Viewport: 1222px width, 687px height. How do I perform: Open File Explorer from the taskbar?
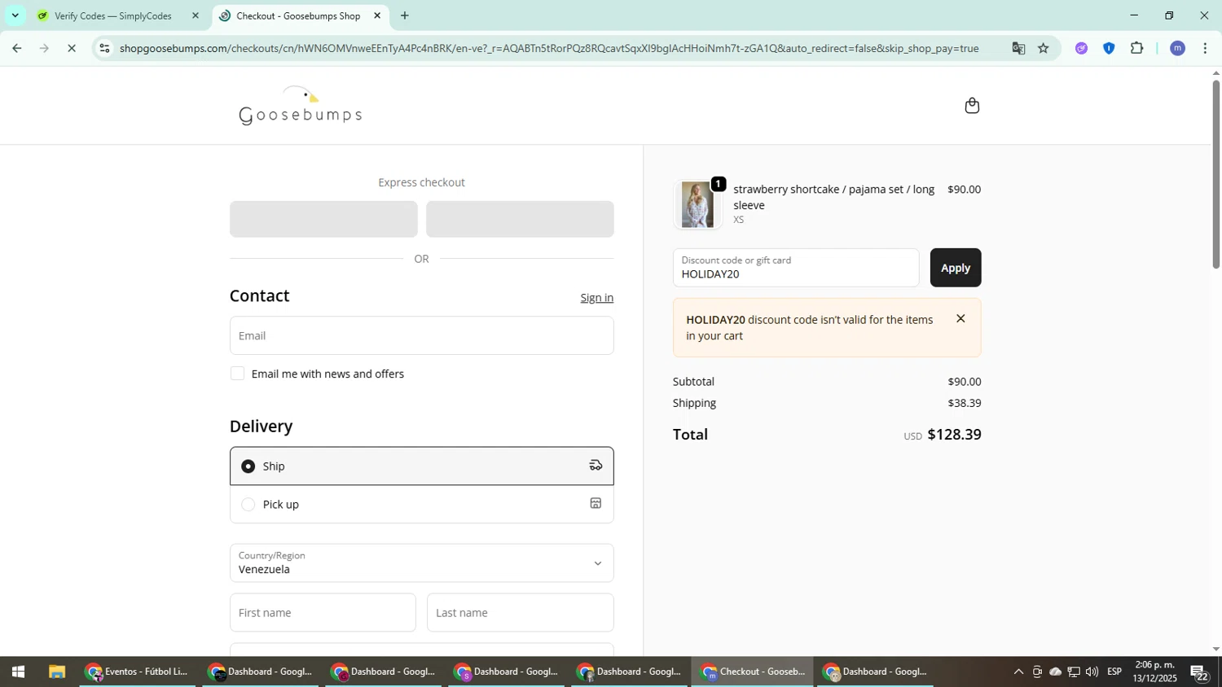(57, 672)
